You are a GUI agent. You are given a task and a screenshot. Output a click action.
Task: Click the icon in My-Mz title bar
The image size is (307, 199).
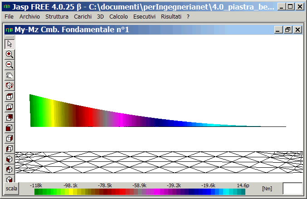tap(9, 30)
